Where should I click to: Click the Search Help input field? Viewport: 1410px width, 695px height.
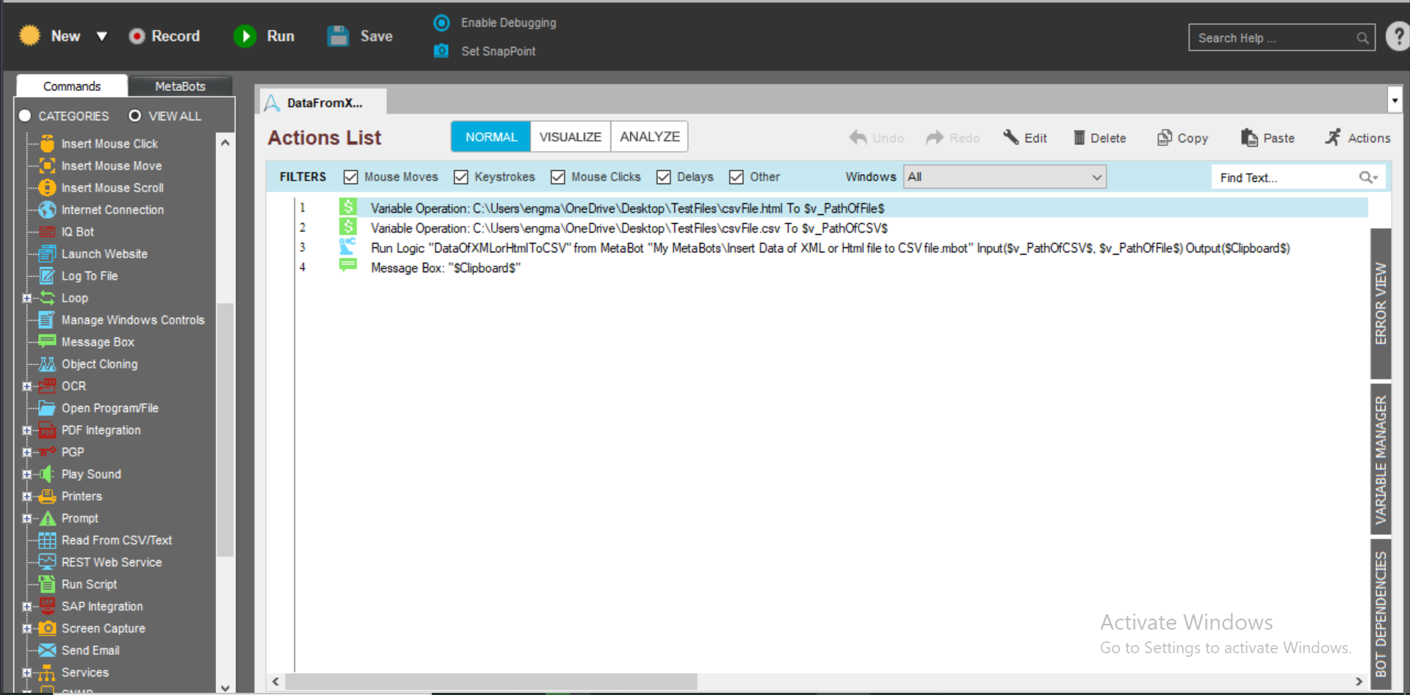(x=1281, y=37)
